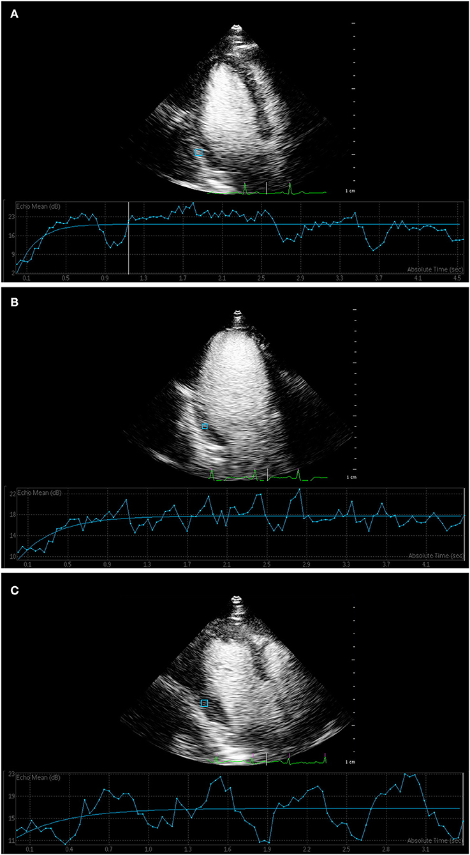
Task: Click the '1 cm' scale label in panel A
Action: coord(349,192)
